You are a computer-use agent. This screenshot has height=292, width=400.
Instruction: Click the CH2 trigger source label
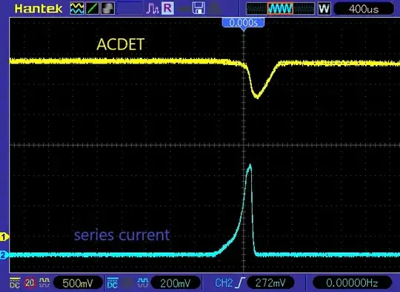tap(224, 283)
